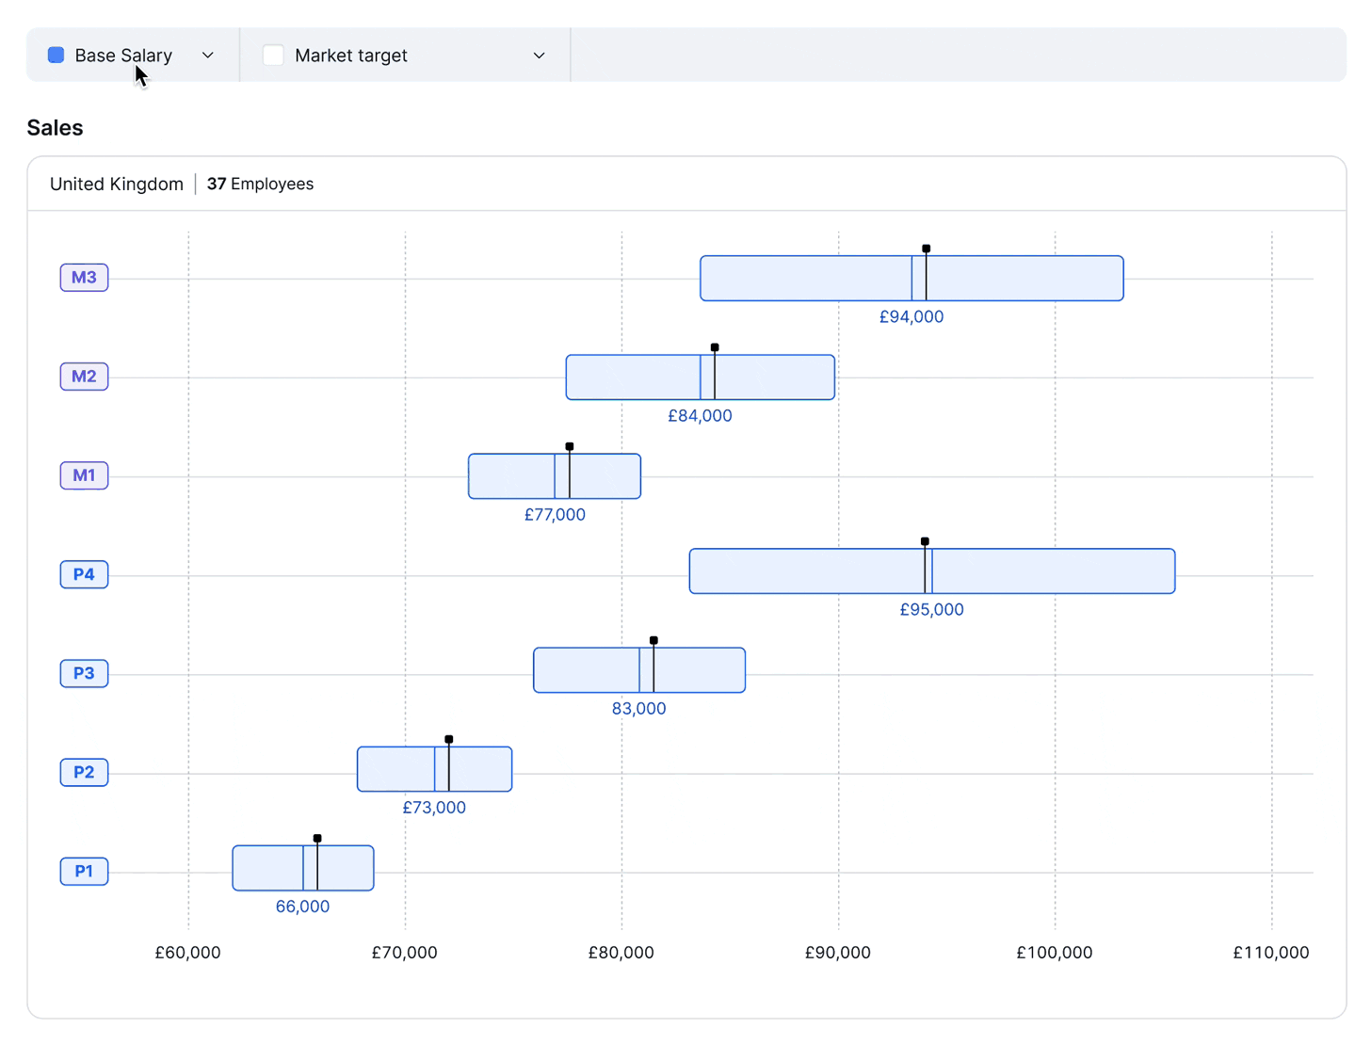Click the black market marker on M3

(927, 249)
